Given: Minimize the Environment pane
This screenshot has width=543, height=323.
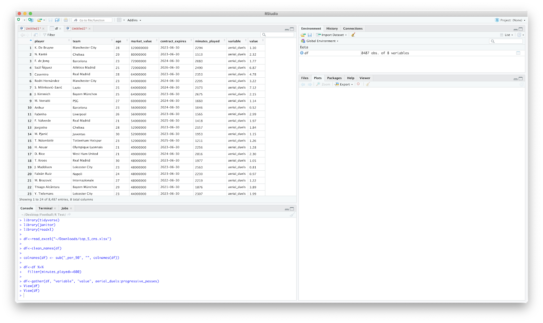Looking at the screenshot, I should (x=516, y=29).
